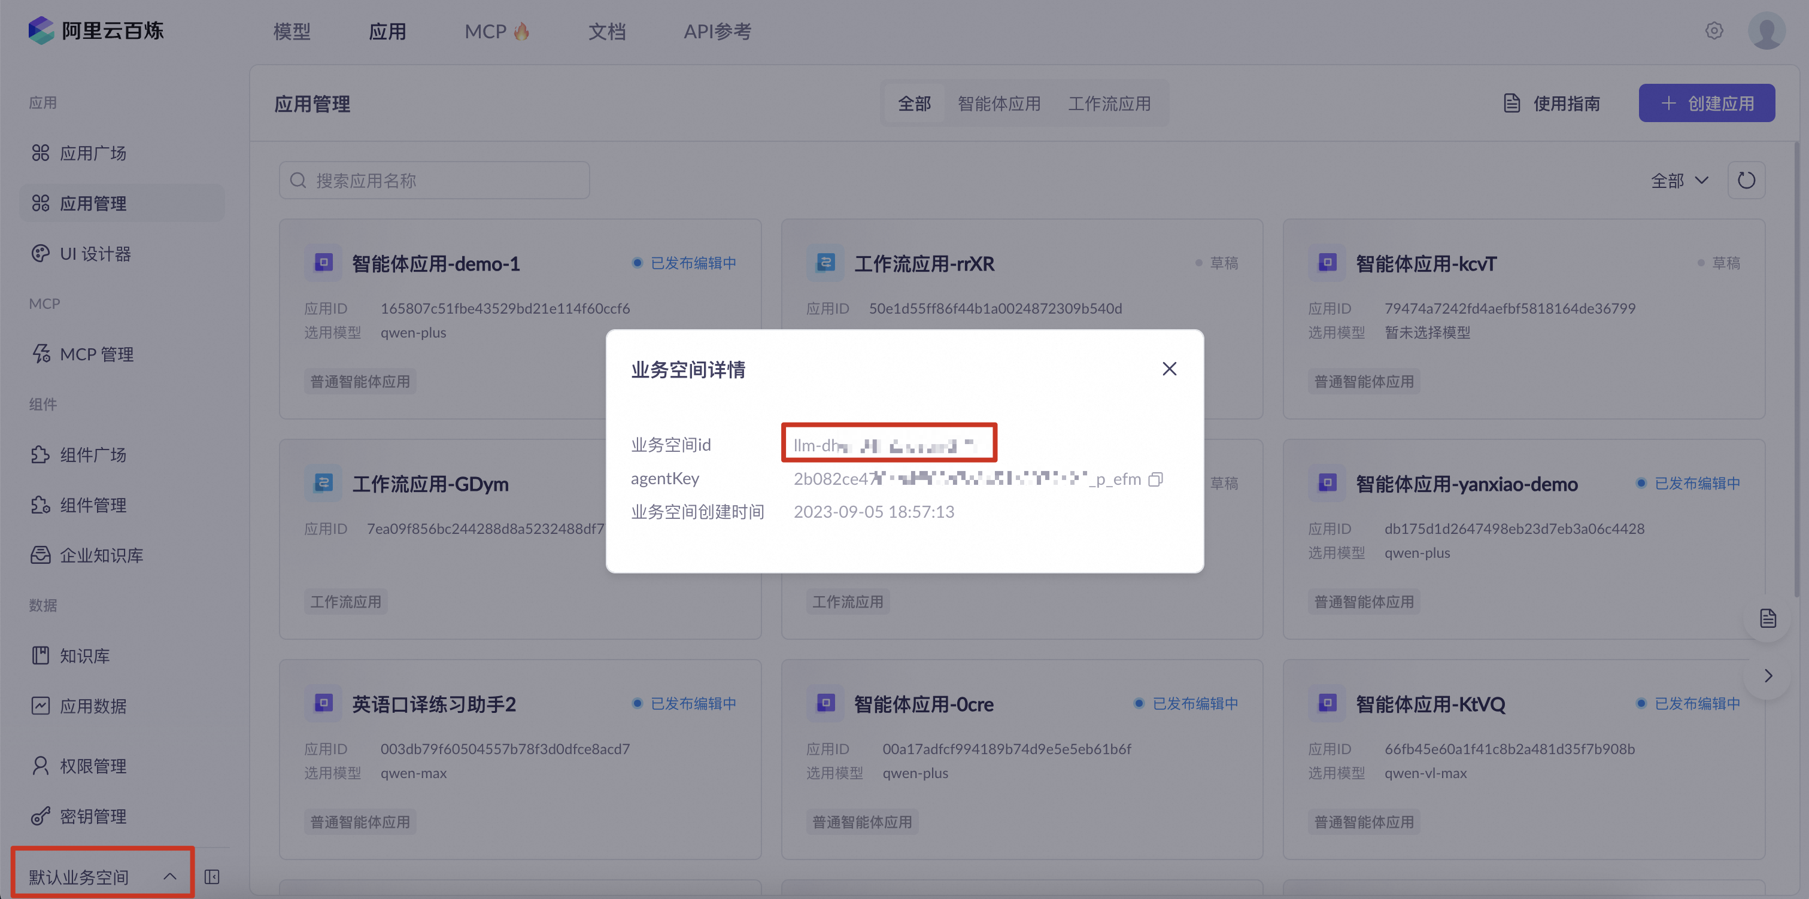Viewport: 1809px width, 899px height.
Task: Click 已发布编辑中 status on 智能体应用-KtVQ
Action: 1689,703
